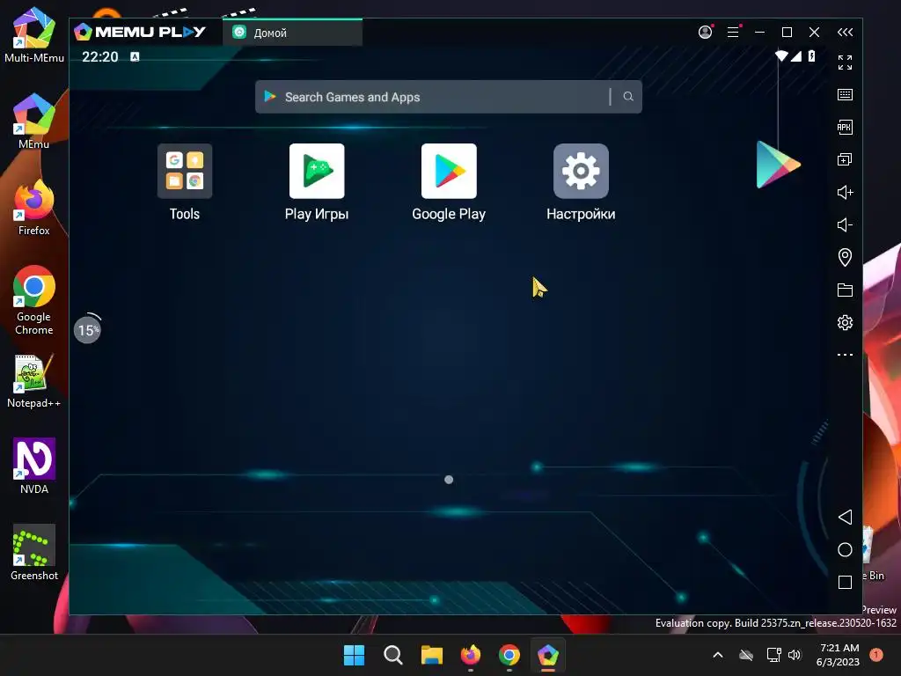Viewport: 901px width, 676px height.
Task: Minimize the MEmu Play window
Action: pyautogui.click(x=759, y=33)
